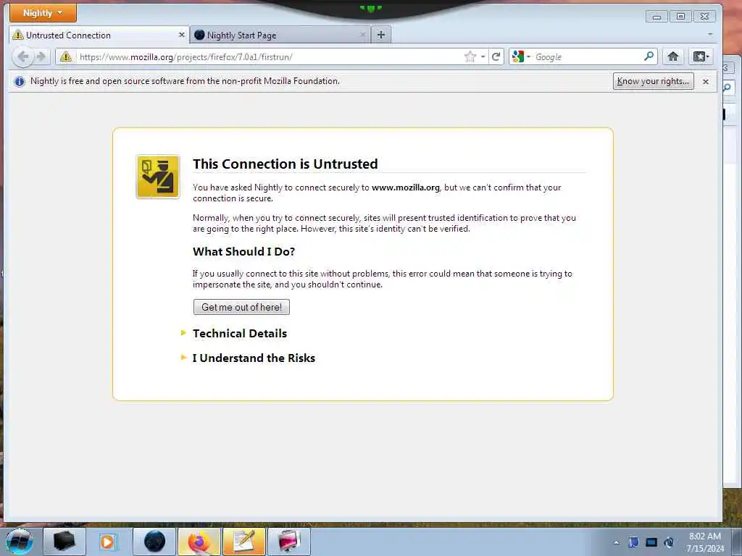The width and height of the screenshot is (742, 556).
Task: Click the Get me out of here! button
Action: [241, 307]
